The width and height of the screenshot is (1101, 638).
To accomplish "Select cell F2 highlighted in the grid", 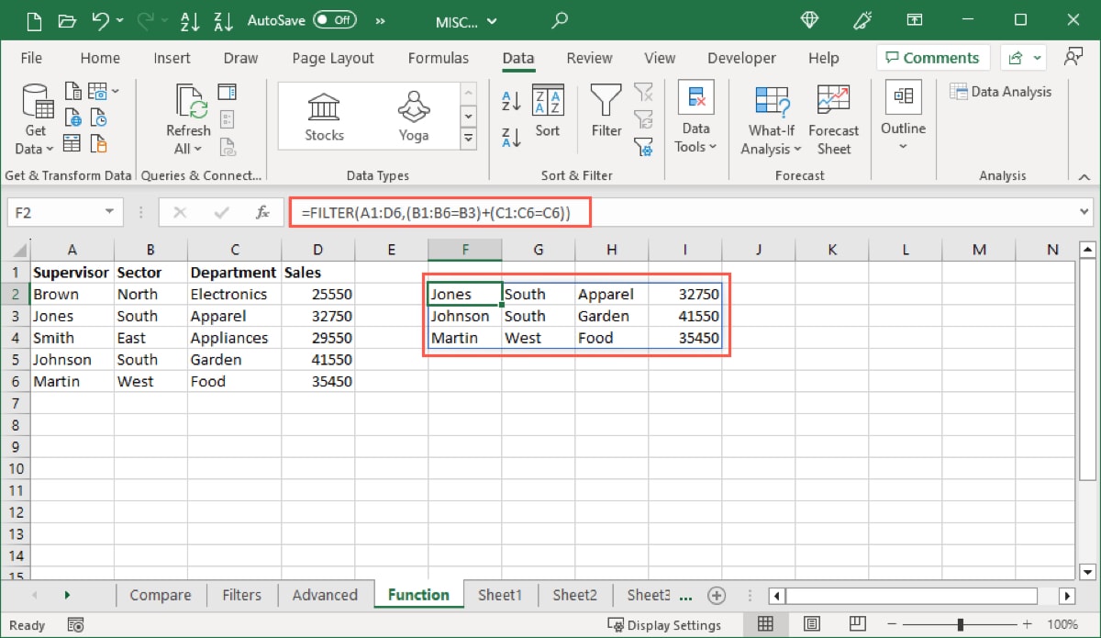I will (464, 294).
